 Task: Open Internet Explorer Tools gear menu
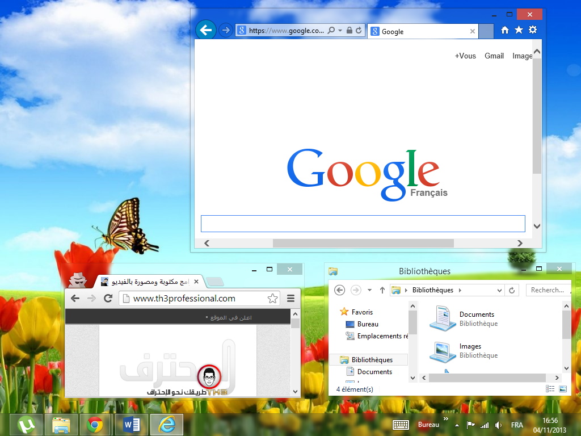[533, 30]
